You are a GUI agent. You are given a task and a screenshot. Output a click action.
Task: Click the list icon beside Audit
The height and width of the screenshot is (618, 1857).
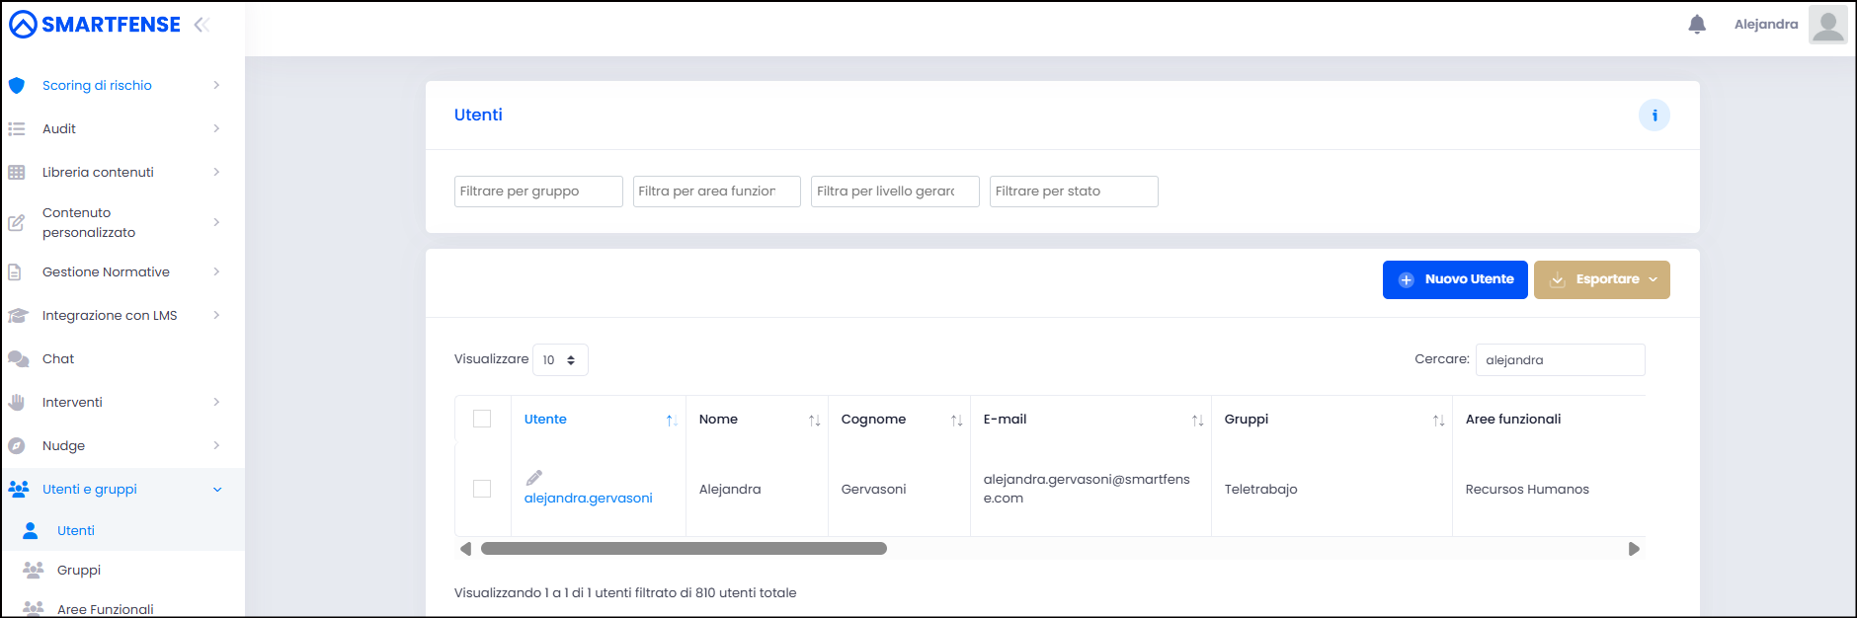pos(17,129)
